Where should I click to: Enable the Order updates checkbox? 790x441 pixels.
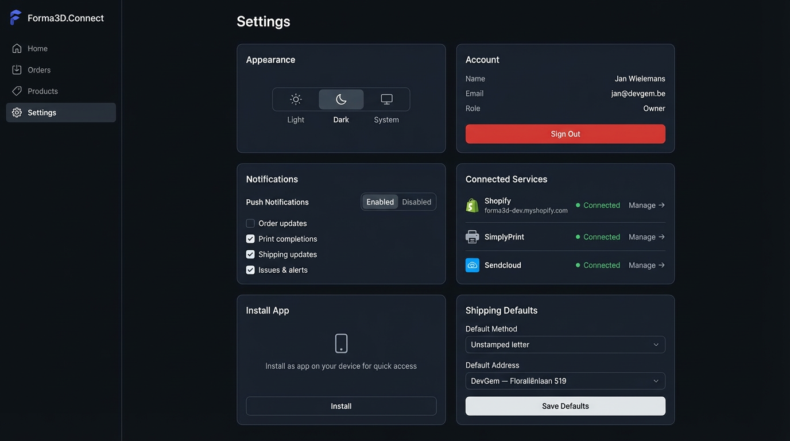pyautogui.click(x=250, y=223)
